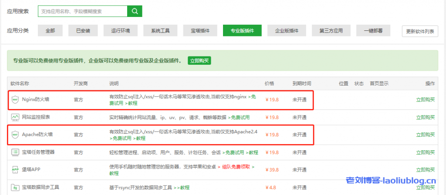The height and width of the screenshot is (195, 446).
Task: Click 立即购买 for Nginx防火墙
Action: pos(426,100)
